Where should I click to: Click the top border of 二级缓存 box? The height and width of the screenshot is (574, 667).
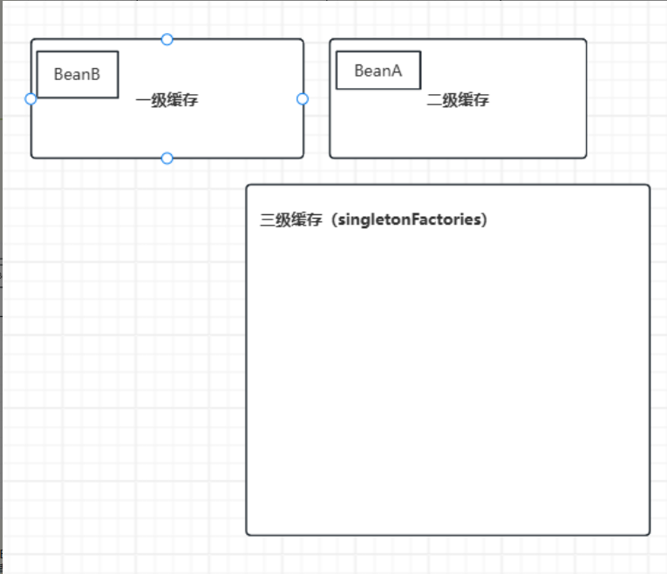point(458,39)
